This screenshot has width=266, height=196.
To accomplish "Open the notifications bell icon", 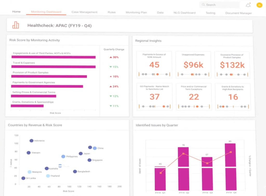I will tap(248, 5).
